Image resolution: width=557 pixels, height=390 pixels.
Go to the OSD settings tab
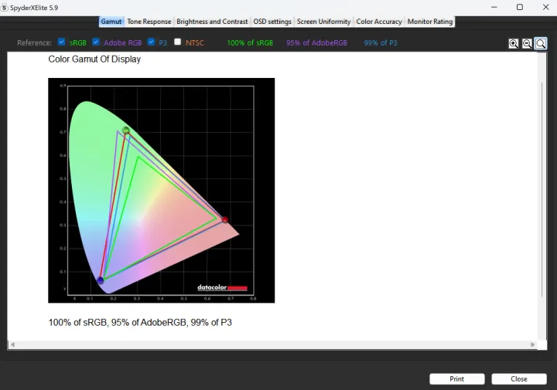272,22
